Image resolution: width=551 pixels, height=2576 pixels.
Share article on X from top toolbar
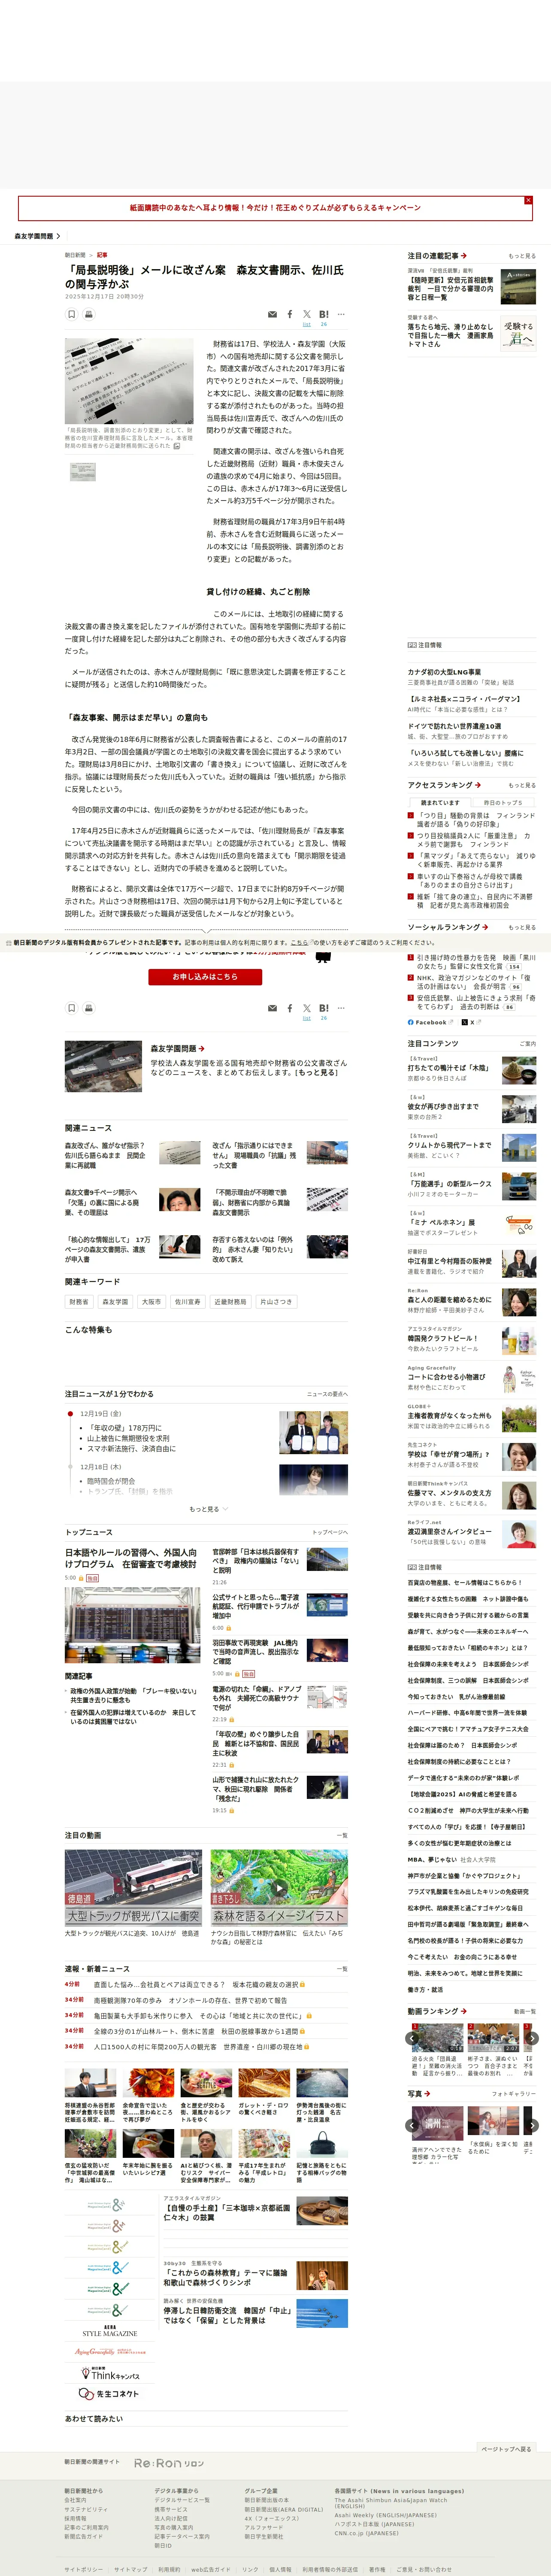(307, 314)
